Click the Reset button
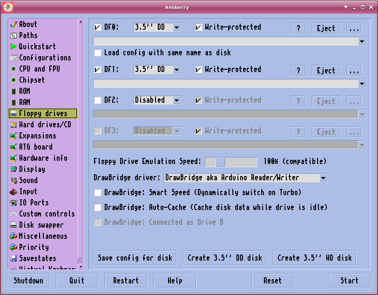Screen dimensions: 378x295 click(273, 281)
